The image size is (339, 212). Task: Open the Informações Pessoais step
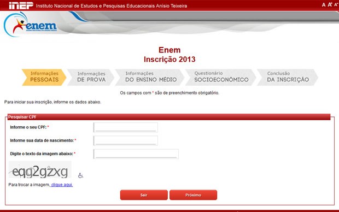point(44,77)
